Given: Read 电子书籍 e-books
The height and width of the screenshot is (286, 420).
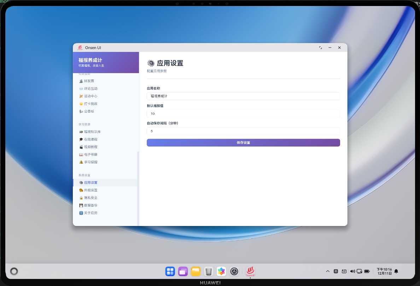Looking at the screenshot, I should (x=91, y=154).
